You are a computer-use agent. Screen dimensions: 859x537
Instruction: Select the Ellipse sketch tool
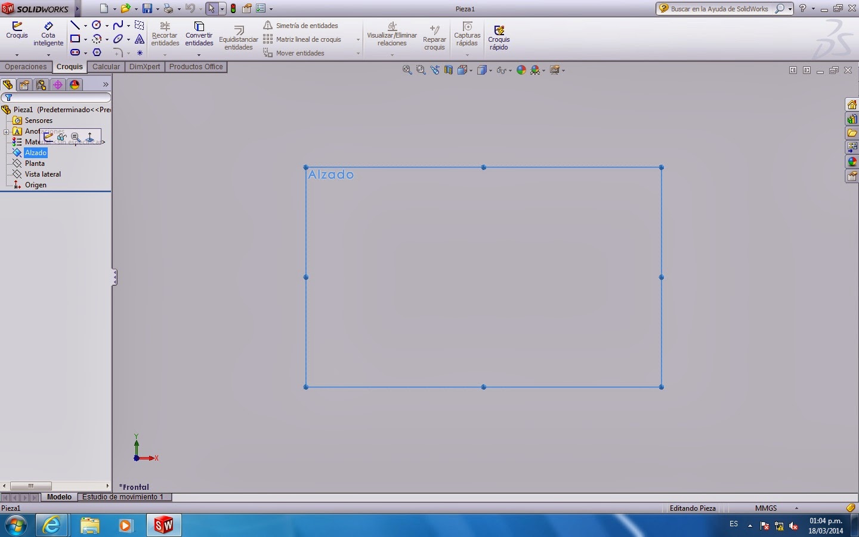(118, 39)
